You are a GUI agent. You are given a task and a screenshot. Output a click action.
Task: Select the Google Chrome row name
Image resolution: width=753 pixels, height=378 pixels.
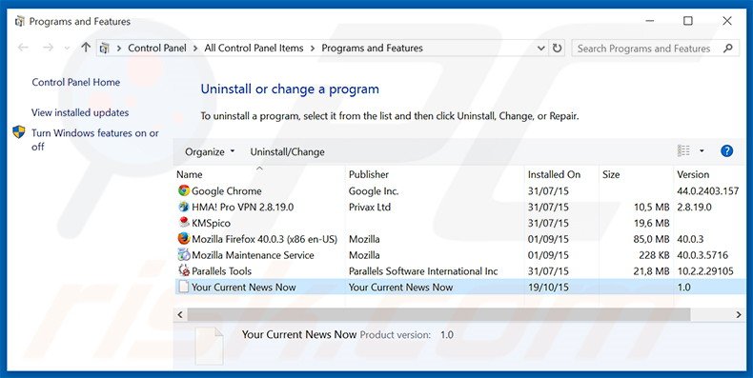227,191
